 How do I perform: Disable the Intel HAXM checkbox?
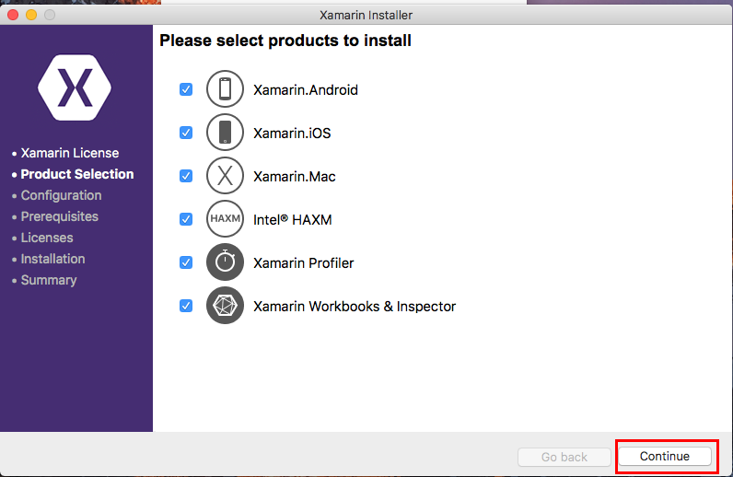186,219
